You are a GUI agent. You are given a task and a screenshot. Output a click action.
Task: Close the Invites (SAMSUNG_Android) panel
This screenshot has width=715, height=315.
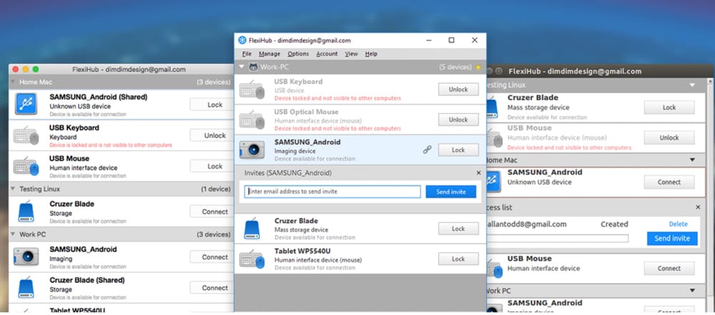(x=478, y=173)
